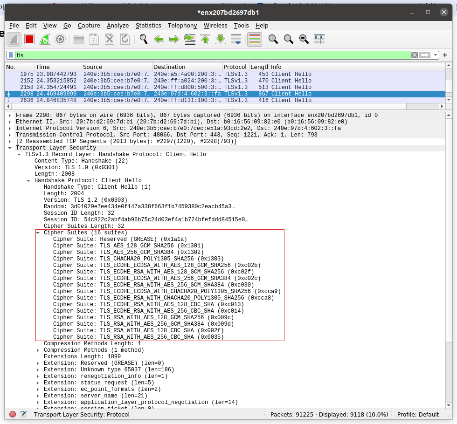Image resolution: width=457 pixels, height=424 pixels.
Task: Add a new filter button with plus
Action: coord(445,55)
